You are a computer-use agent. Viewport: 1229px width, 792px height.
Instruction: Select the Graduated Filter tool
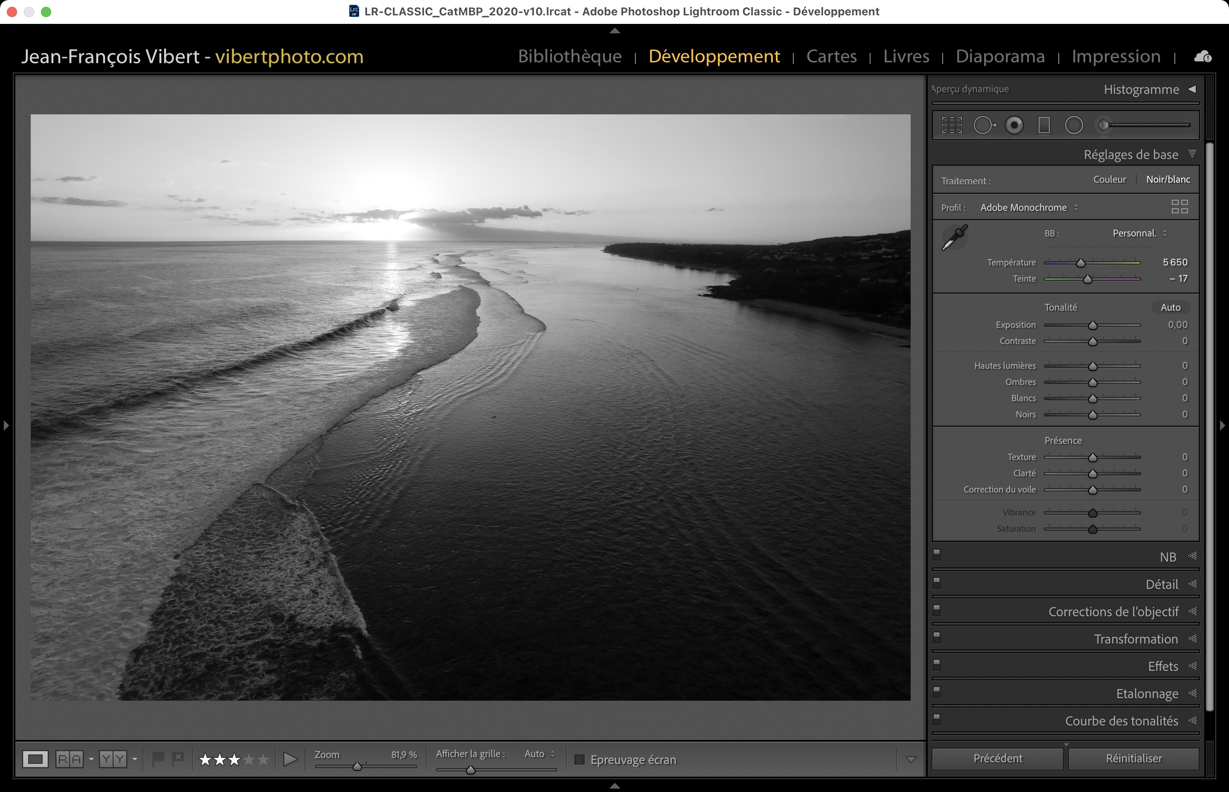[1044, 125]
